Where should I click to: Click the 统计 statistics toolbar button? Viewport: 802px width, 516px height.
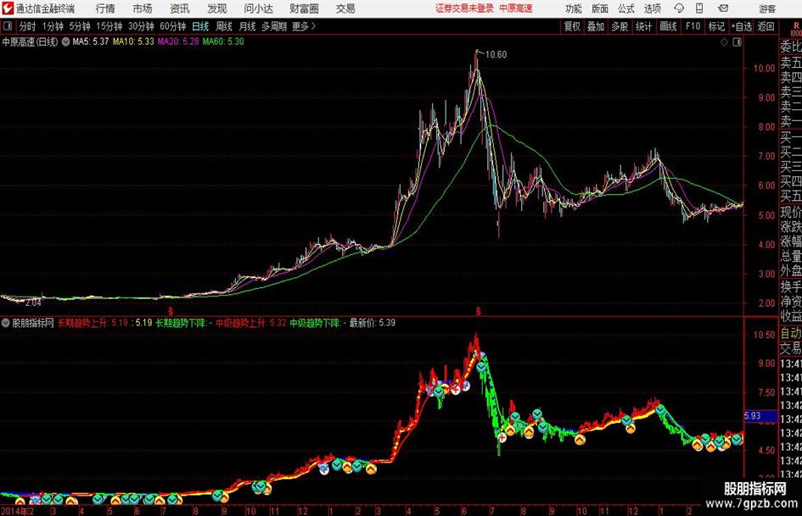[643, 26]
